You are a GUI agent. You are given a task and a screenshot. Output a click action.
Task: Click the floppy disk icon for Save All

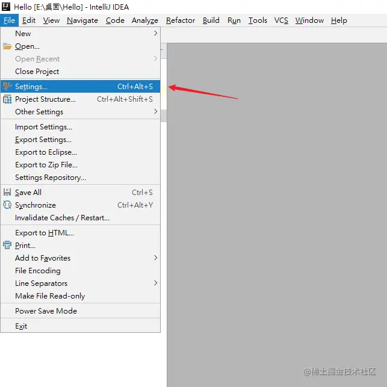[x=7, y=192]
